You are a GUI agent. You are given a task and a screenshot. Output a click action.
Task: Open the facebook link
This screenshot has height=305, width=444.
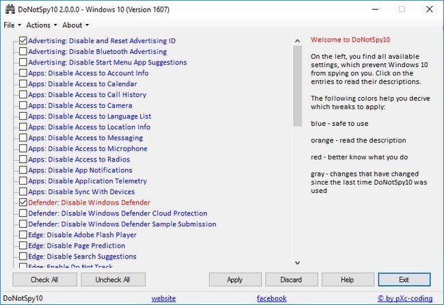pos(271,299)
